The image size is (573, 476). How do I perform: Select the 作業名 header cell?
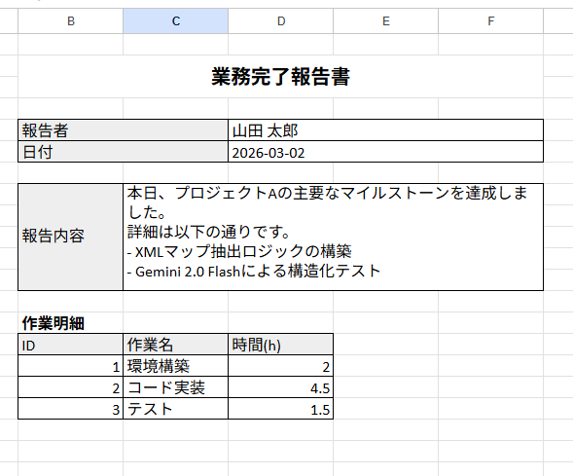click(176, 345)
